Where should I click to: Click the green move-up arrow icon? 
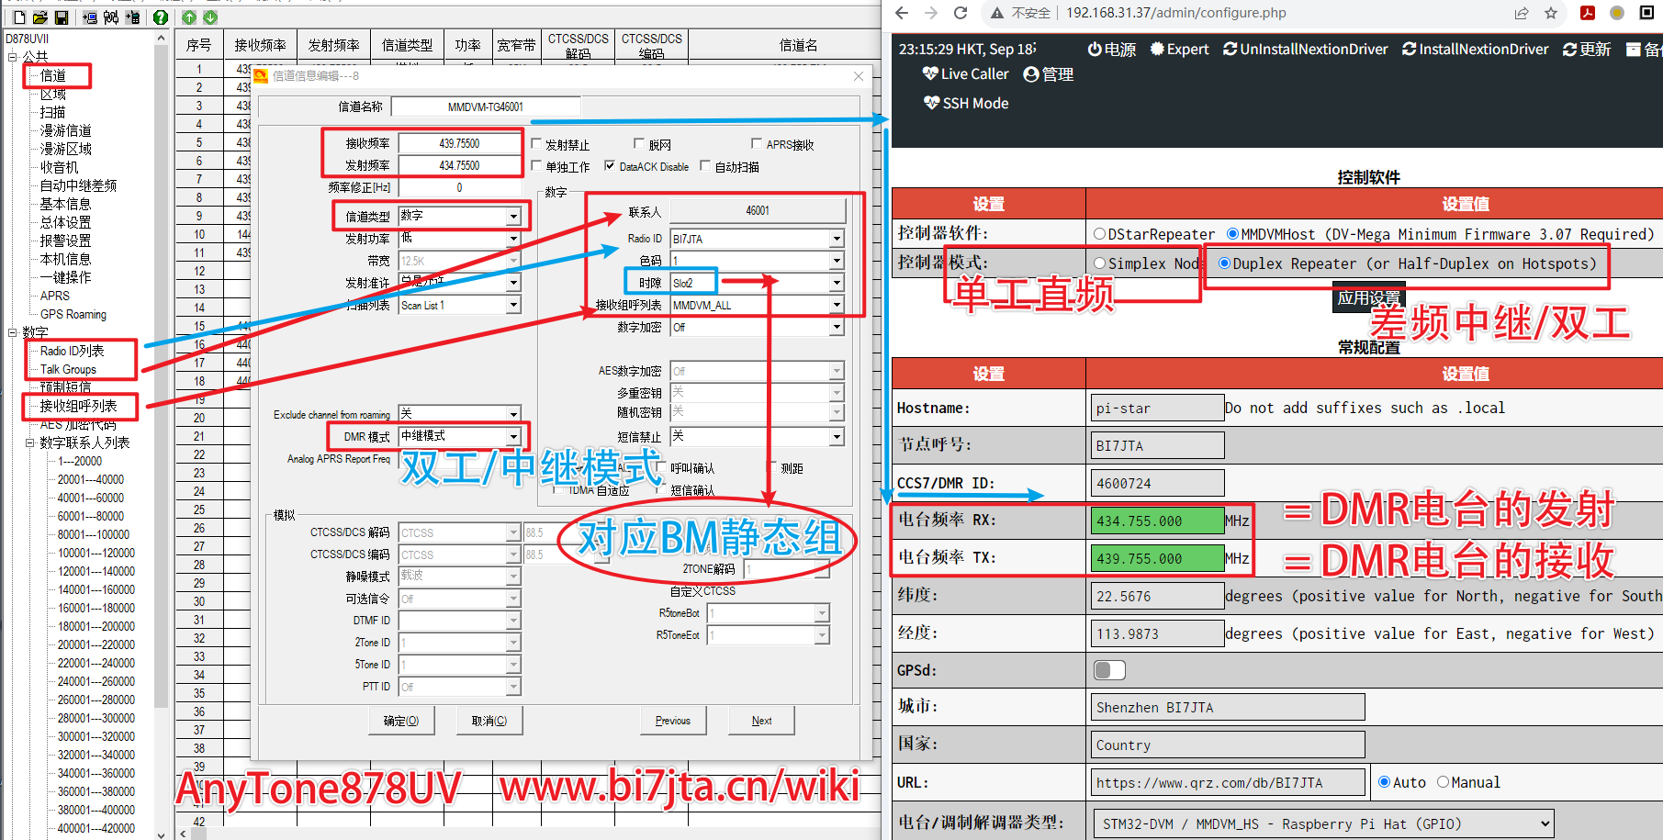tap(189, 17)
